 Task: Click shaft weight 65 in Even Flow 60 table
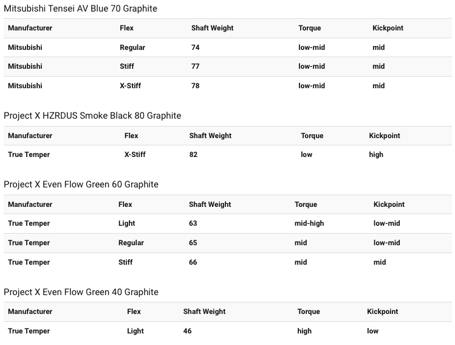tap(193, 243)
